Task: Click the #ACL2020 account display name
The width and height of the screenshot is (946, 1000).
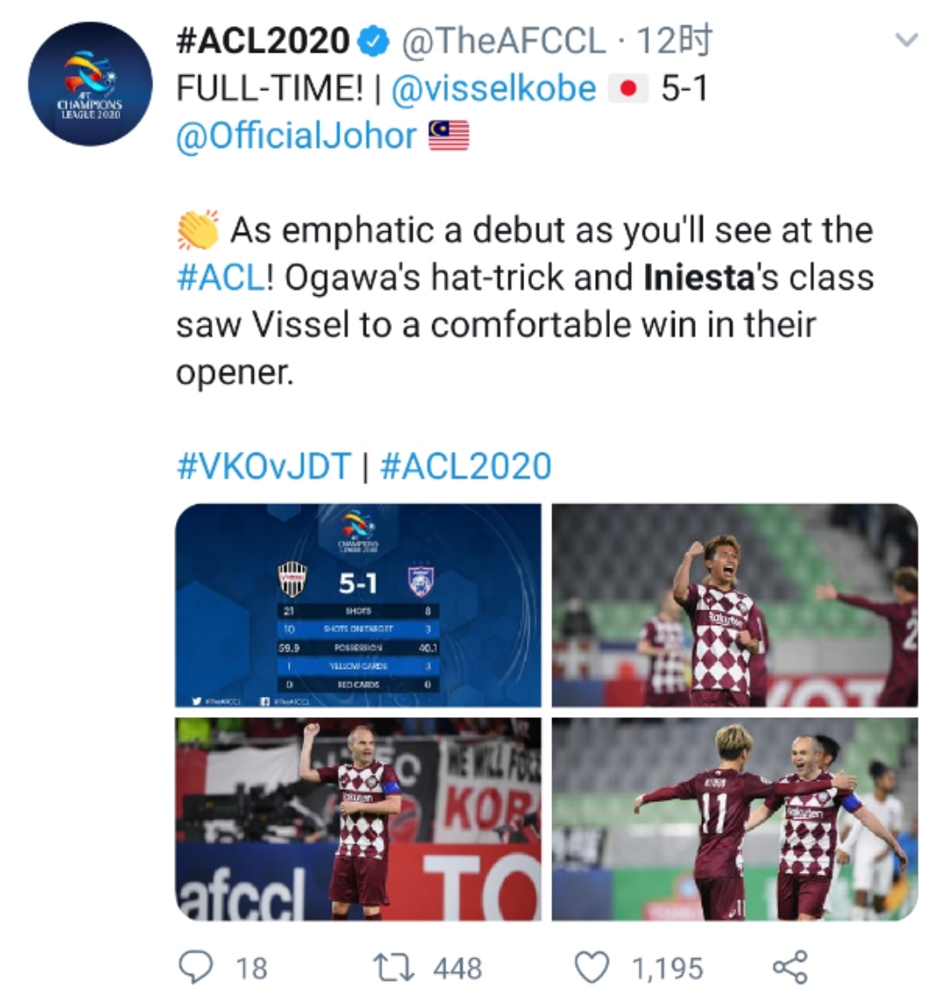Action: (263, 41)
